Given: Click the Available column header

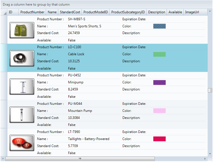Looking at the screenshot, I should point(175,12).
